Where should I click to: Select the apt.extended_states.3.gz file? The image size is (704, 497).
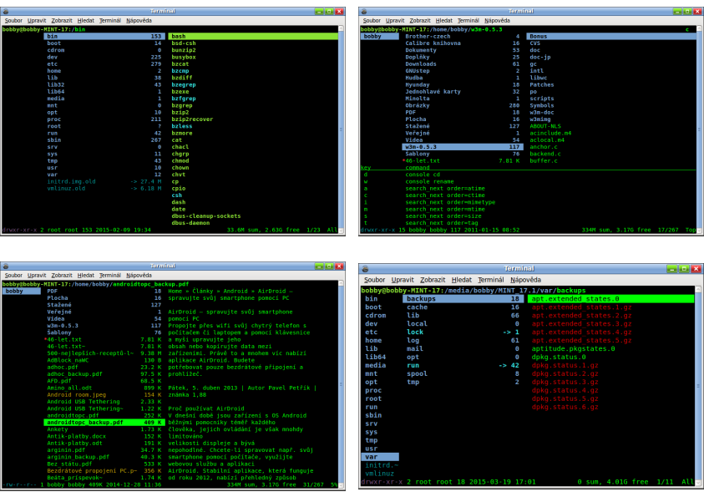click(581, 324)
